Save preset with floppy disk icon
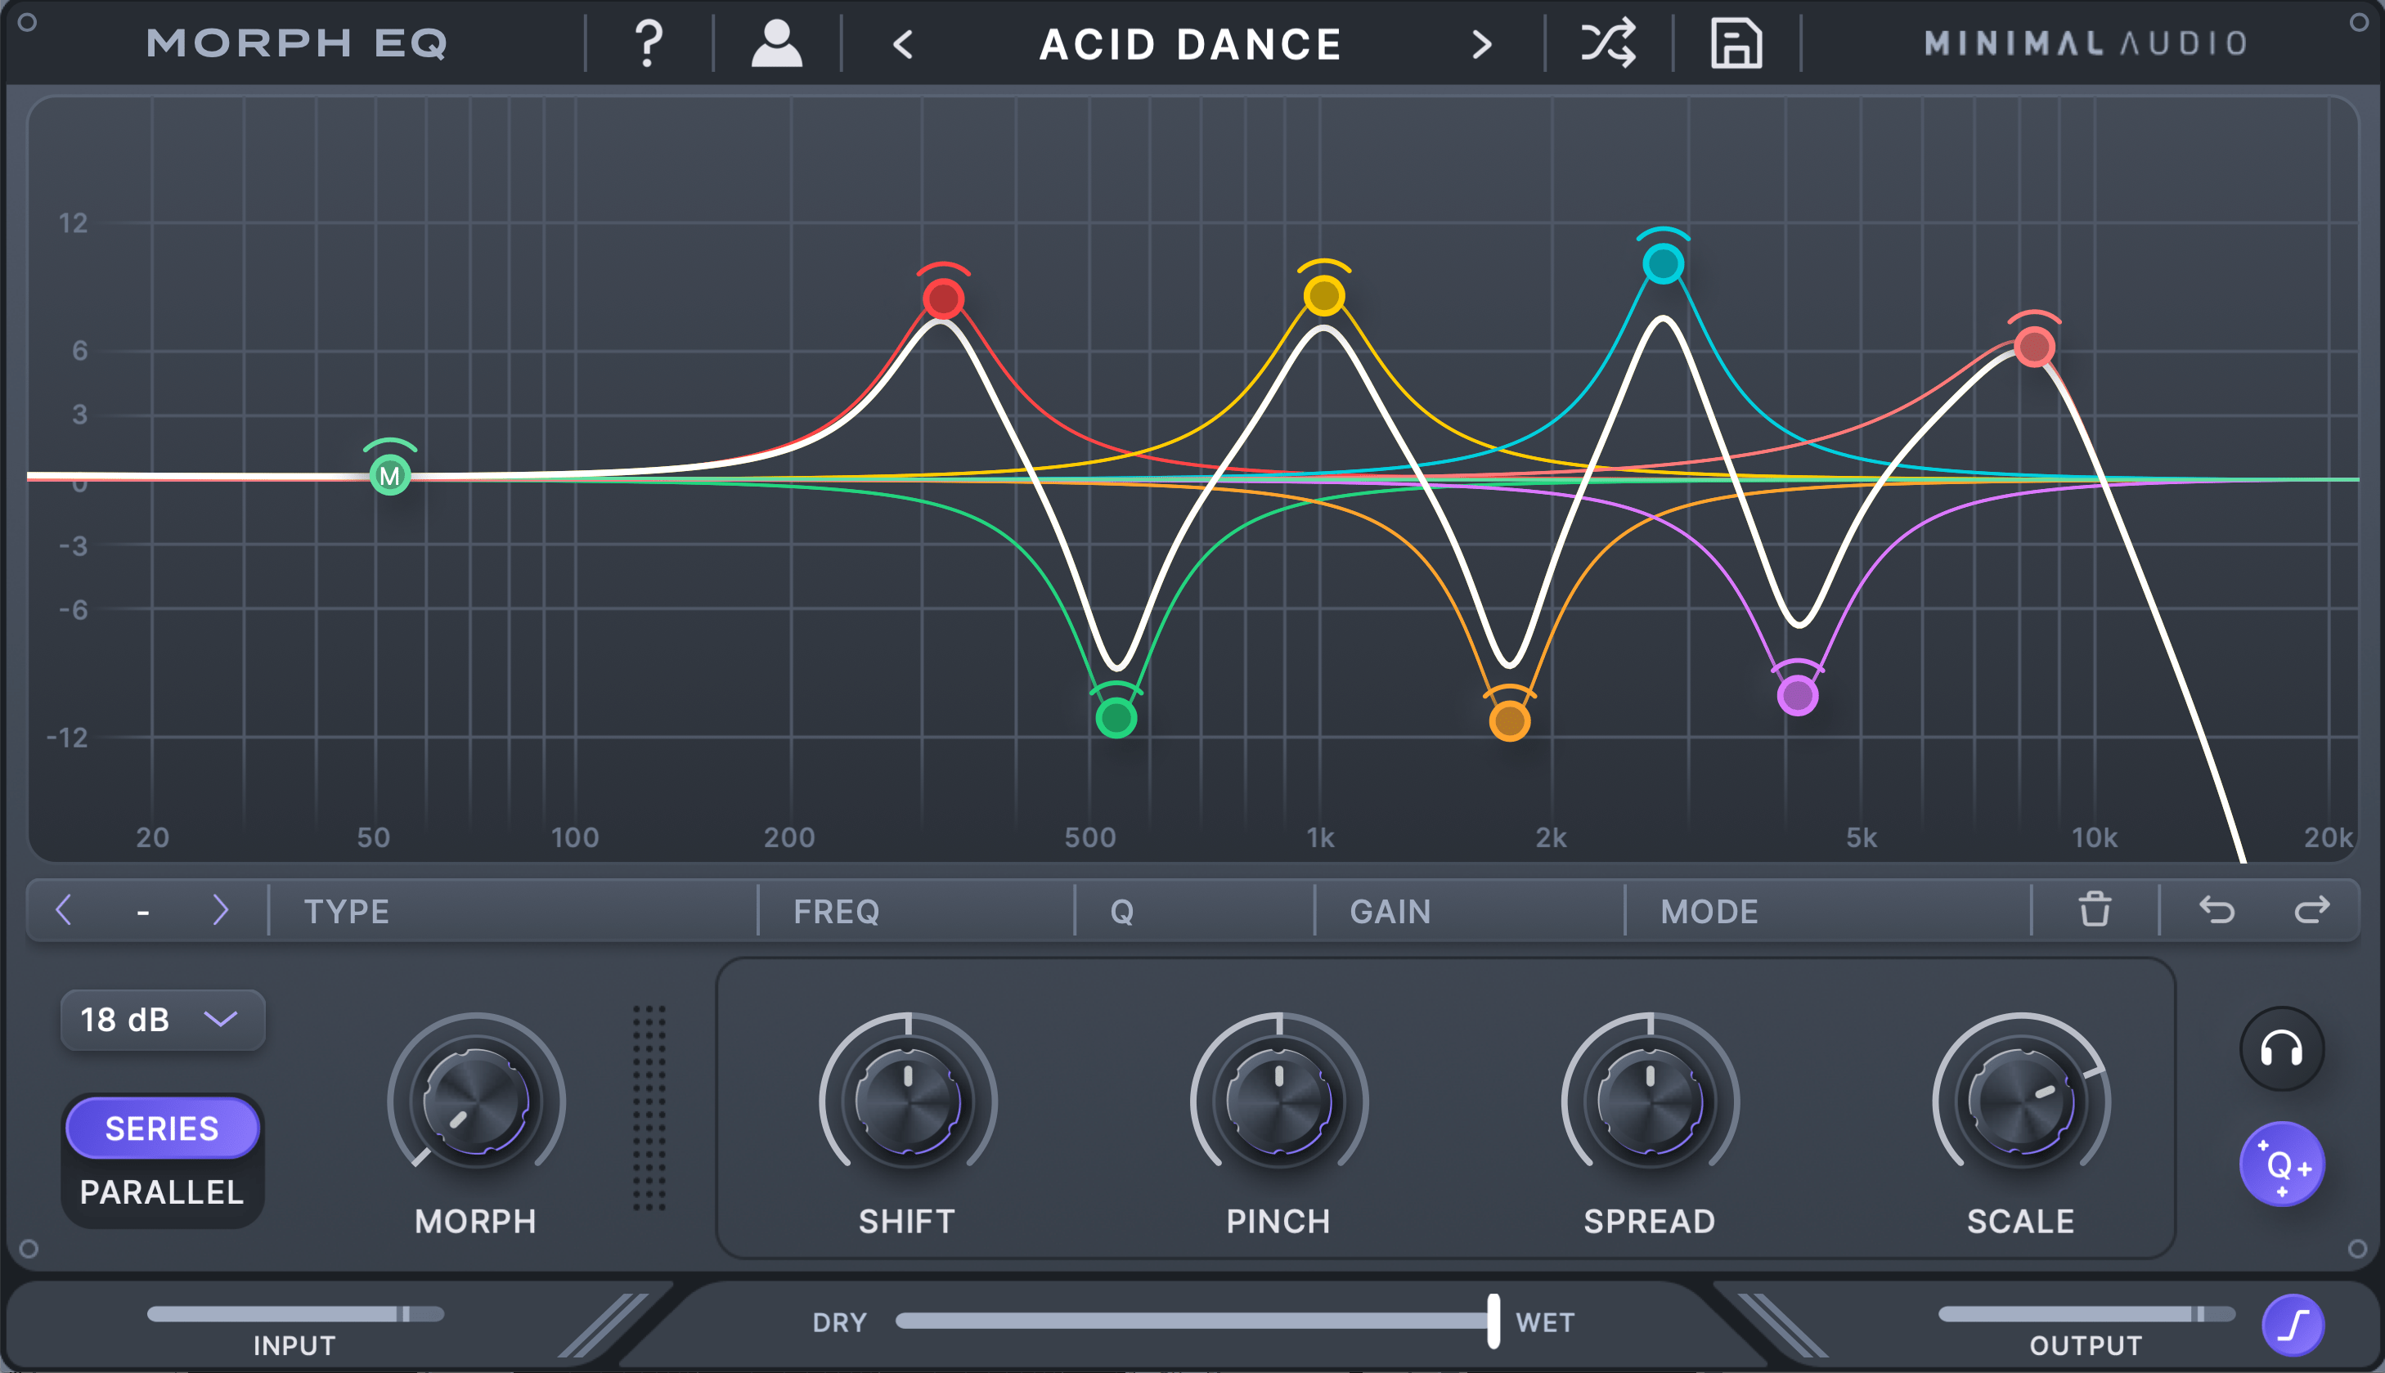This screenshot has height=1373, width=2385. click(1736, 43)
